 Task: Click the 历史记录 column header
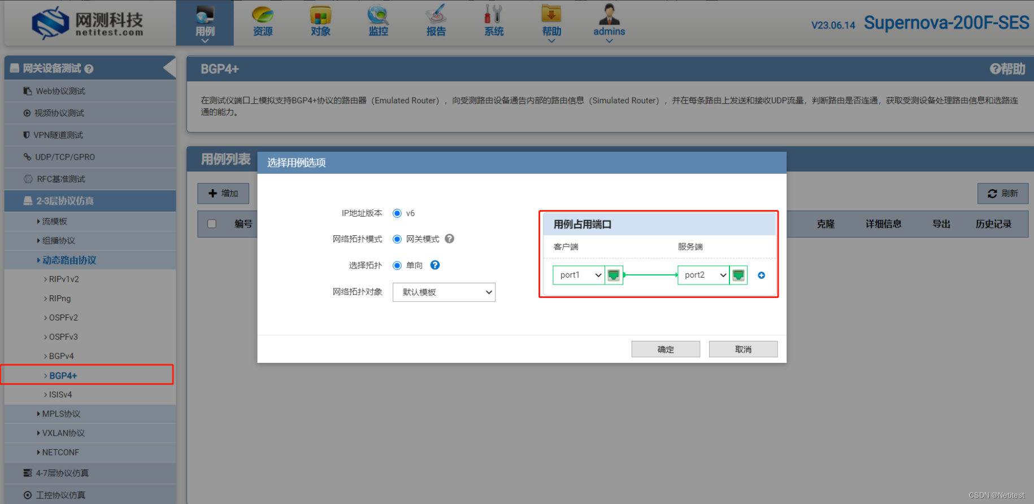coord(993,224)
